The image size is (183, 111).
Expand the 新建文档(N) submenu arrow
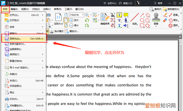pos(43,61)
